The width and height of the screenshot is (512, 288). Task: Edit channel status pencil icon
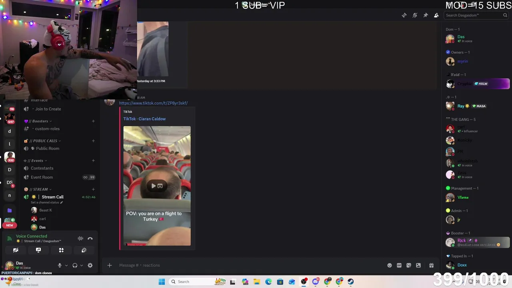click(62, 202)
